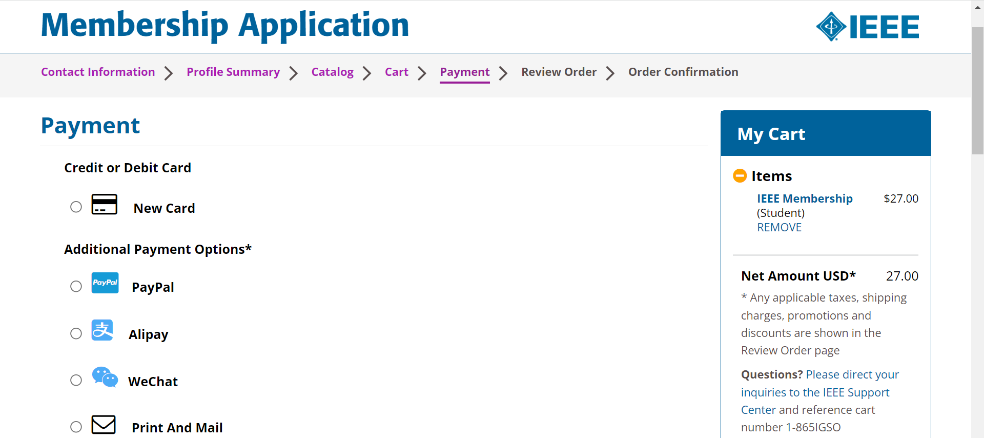Return to the Catalog step
Screen dimensions: 984x438
pos(333,72)
